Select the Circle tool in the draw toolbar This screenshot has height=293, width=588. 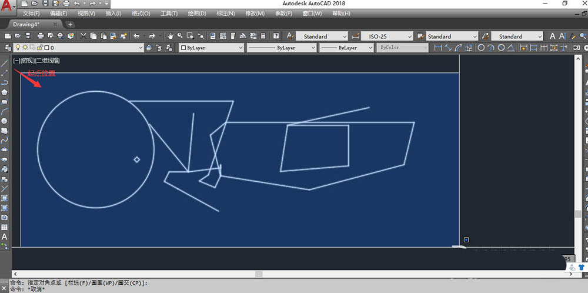tap(5, 121)
